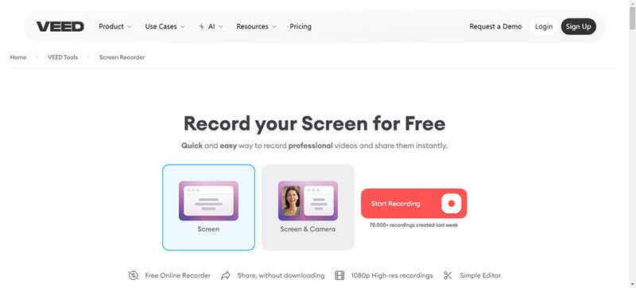Click 'Share, without downloading' text
The image size is (636, 288).
coord(281,275)
